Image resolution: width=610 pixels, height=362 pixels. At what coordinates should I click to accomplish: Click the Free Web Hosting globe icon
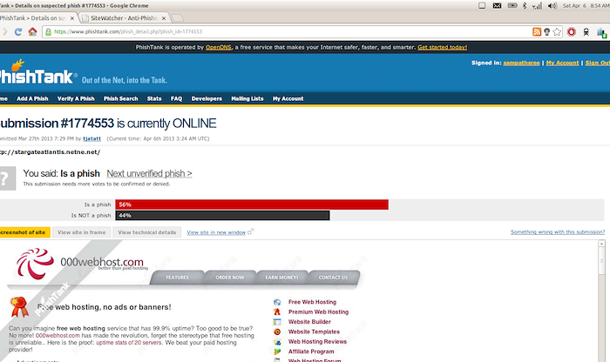point(277,302)
